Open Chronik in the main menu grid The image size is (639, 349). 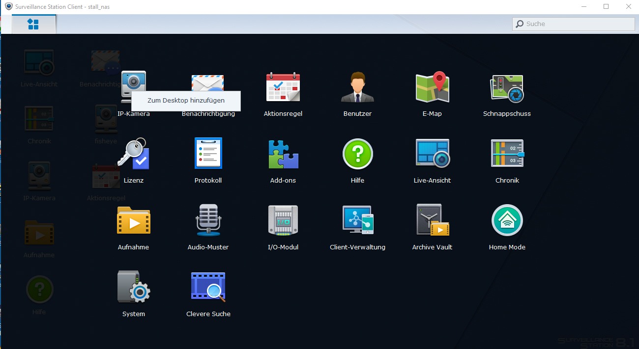[507, 154]
